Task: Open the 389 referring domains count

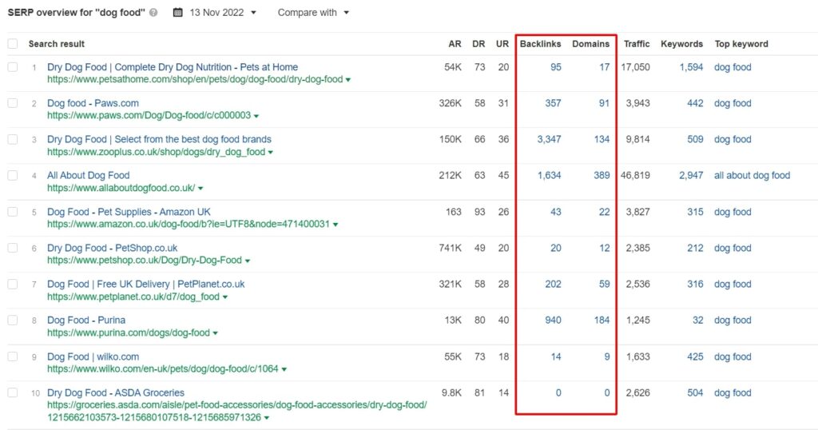Action: pos(602,175)
